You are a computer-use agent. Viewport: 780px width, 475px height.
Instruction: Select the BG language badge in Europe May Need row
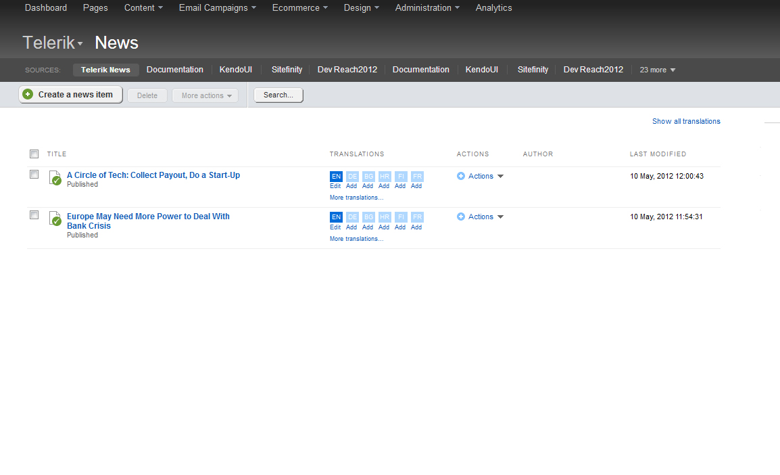(x=368, y=217)
